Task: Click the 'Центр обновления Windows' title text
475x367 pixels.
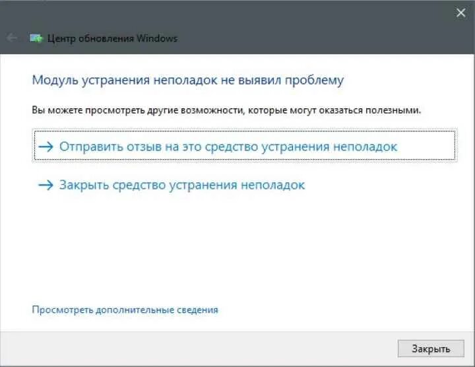Action: [x=112, y=39]
